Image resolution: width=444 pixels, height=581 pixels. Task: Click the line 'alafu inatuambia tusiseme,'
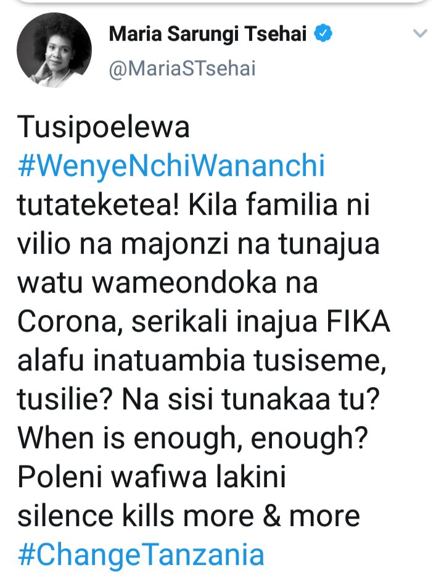coord(202,361)
